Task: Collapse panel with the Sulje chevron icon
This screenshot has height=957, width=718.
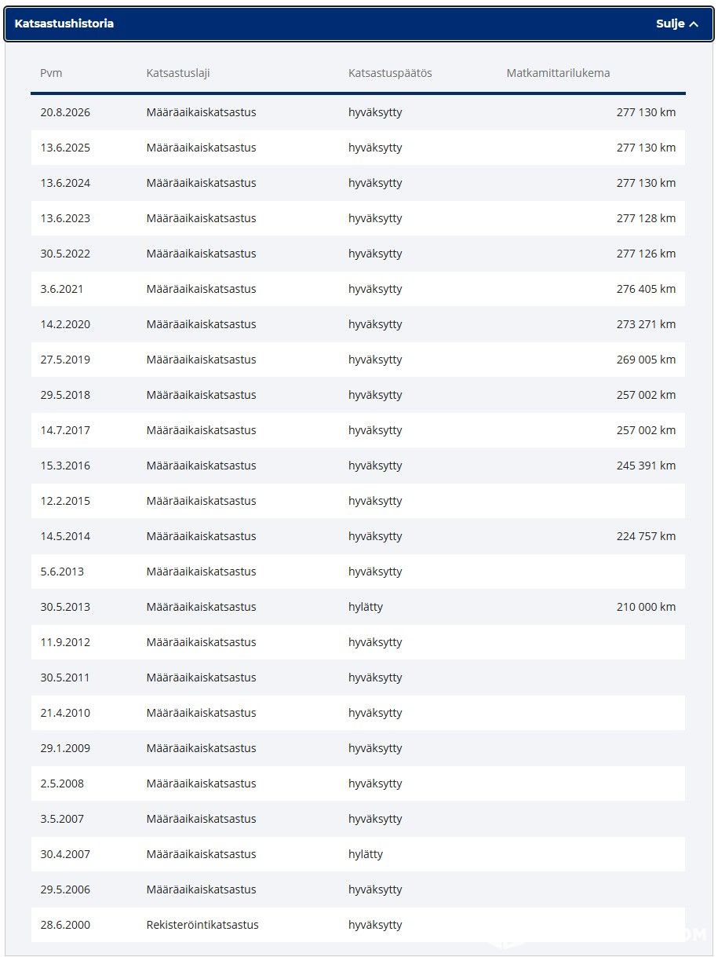Action: tap(694, 24)
